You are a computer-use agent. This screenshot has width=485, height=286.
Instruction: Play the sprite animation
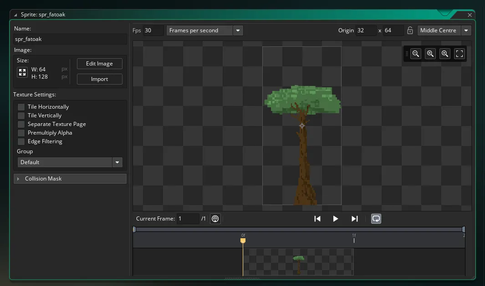pos(336,219)
